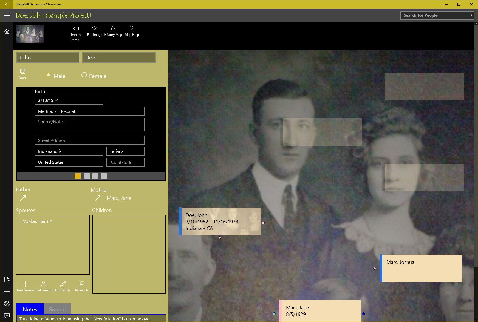Select the Mars, Jane map card
Screen dimensions: 478x322
pos(320,311)
